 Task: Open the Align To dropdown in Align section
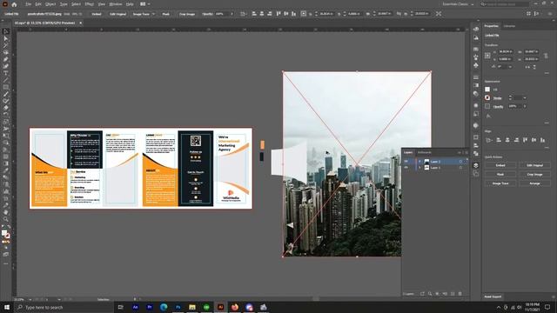489,140
